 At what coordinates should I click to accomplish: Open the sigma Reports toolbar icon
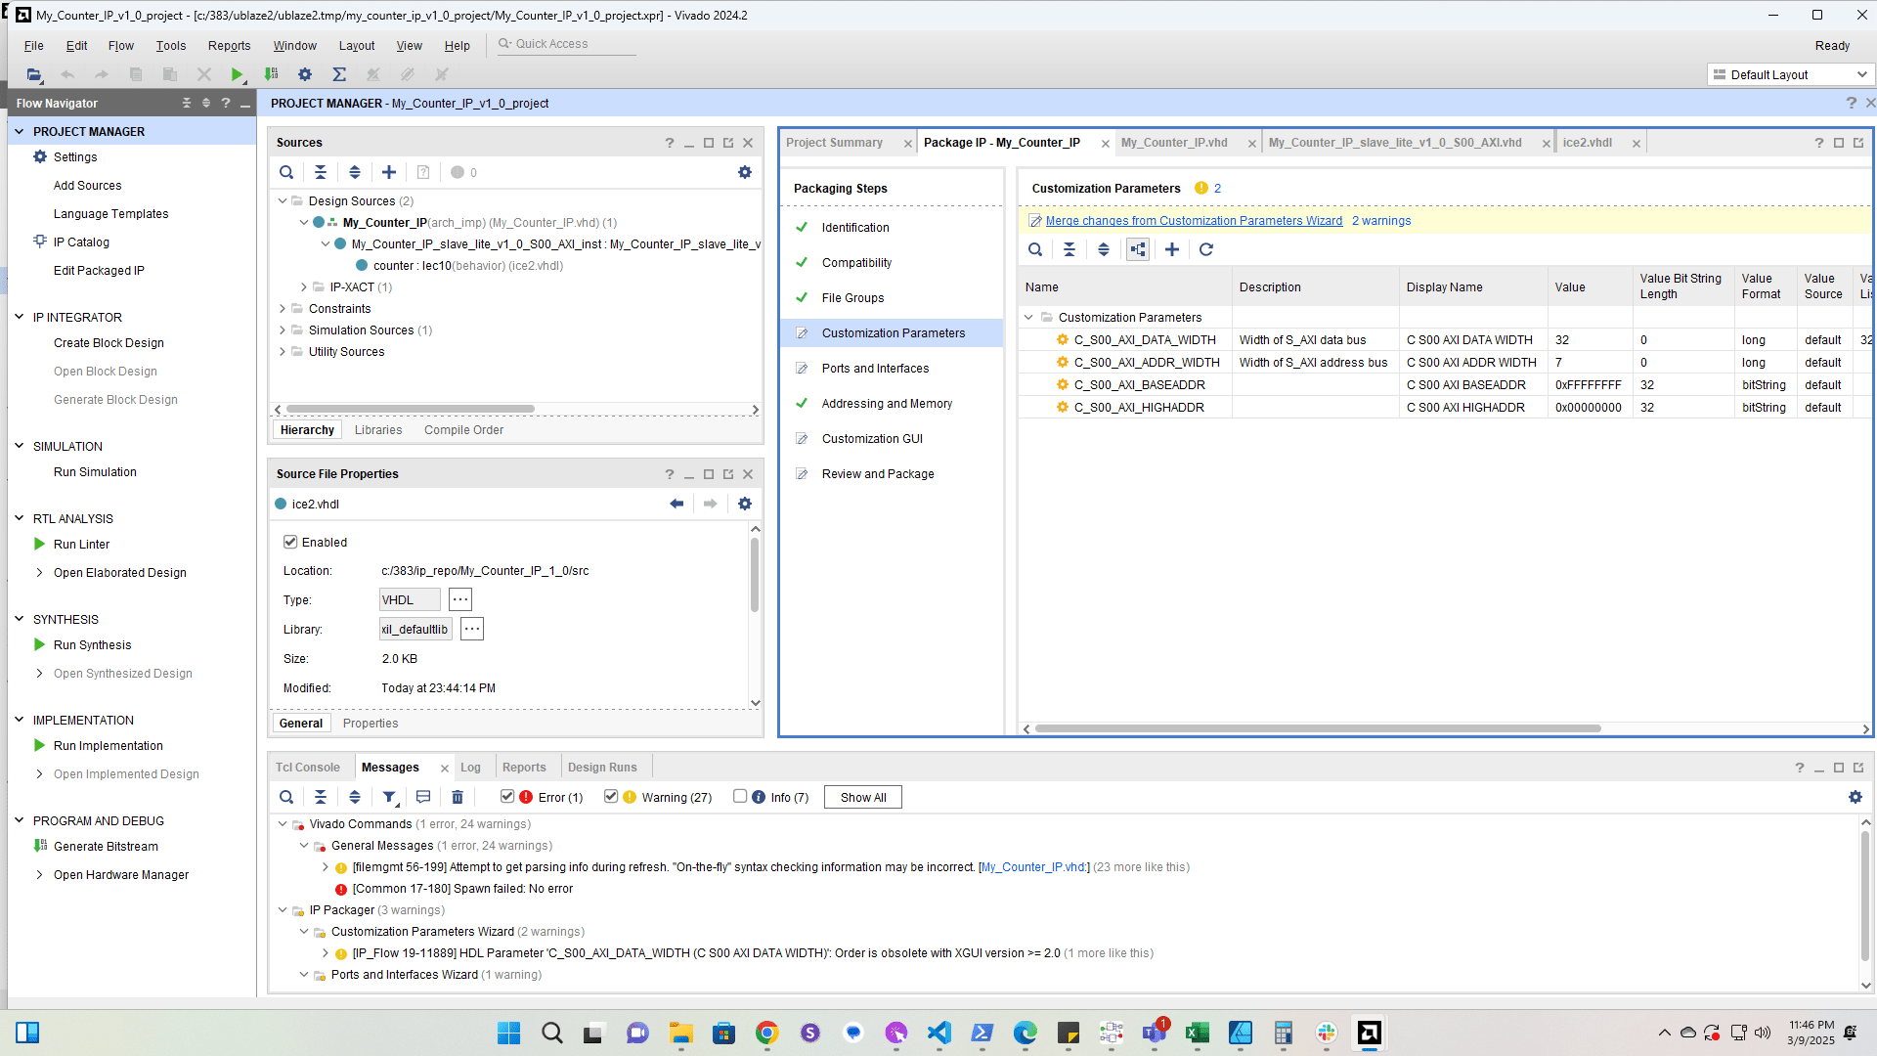(x=339, y=74)
